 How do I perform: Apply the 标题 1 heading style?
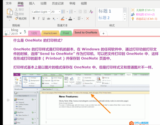105,11
